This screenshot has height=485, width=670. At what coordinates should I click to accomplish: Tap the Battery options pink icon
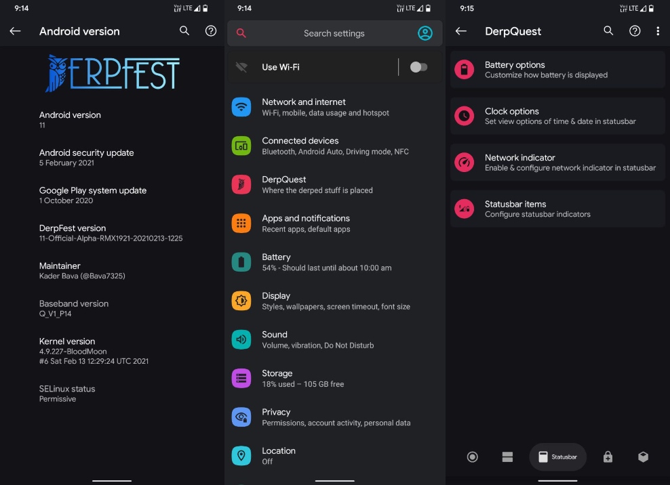(464, 69)
